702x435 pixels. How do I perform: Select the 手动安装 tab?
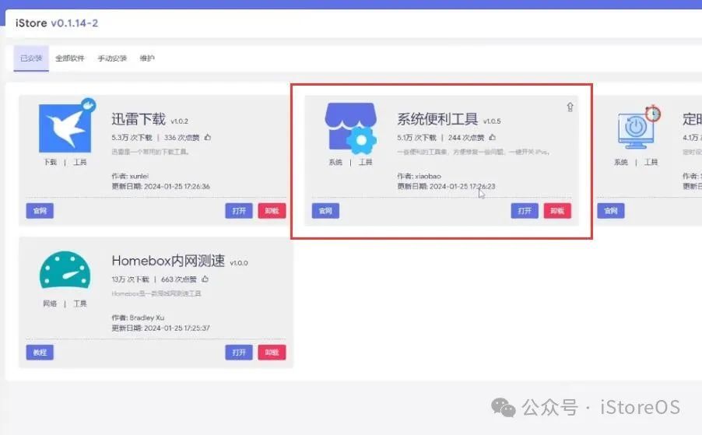pos(112,58)
